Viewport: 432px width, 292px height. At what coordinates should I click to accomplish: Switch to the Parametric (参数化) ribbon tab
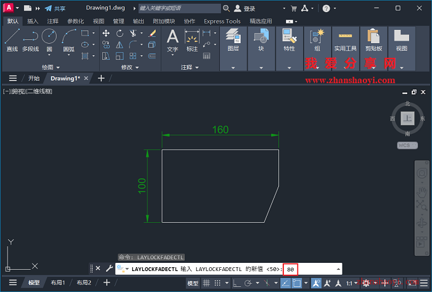click(x=75, y=21)
